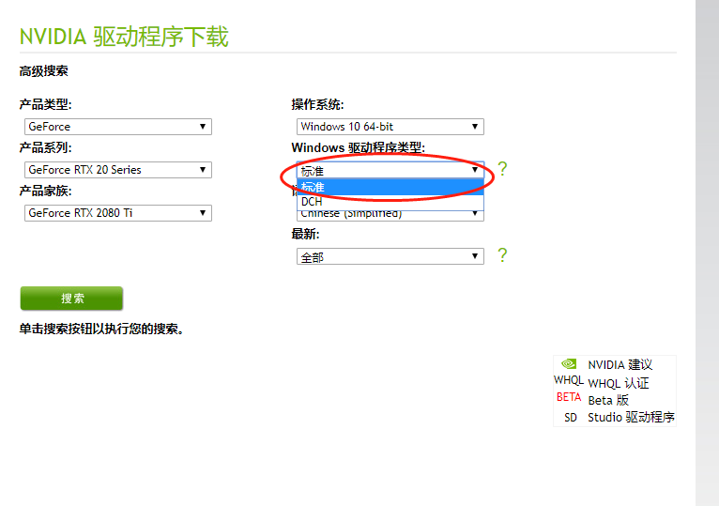Click help question mark beside driver type
The width and height of the screenshot is (719, 506).
(502, 169)
